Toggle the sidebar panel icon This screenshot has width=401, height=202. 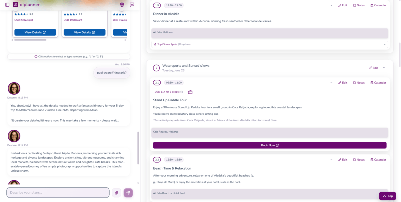[7, 5]
